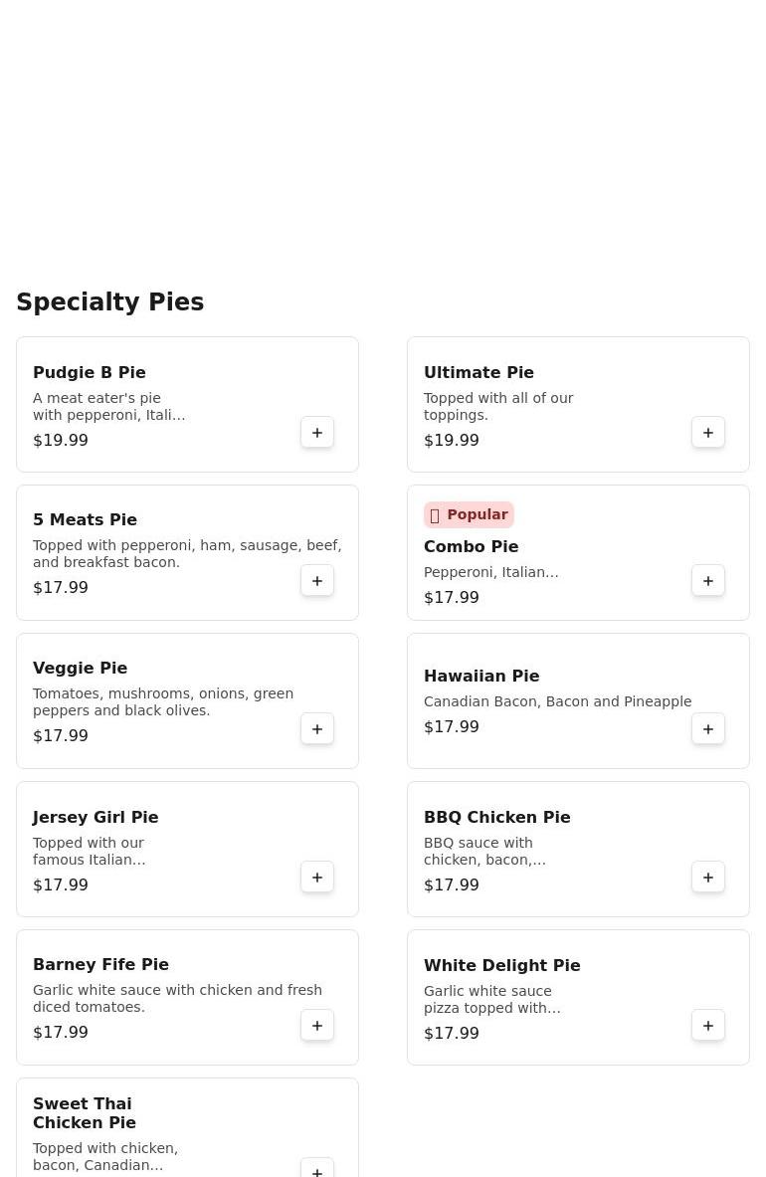
Task: Select the Veggie Pie title
Action: (80, 668)
